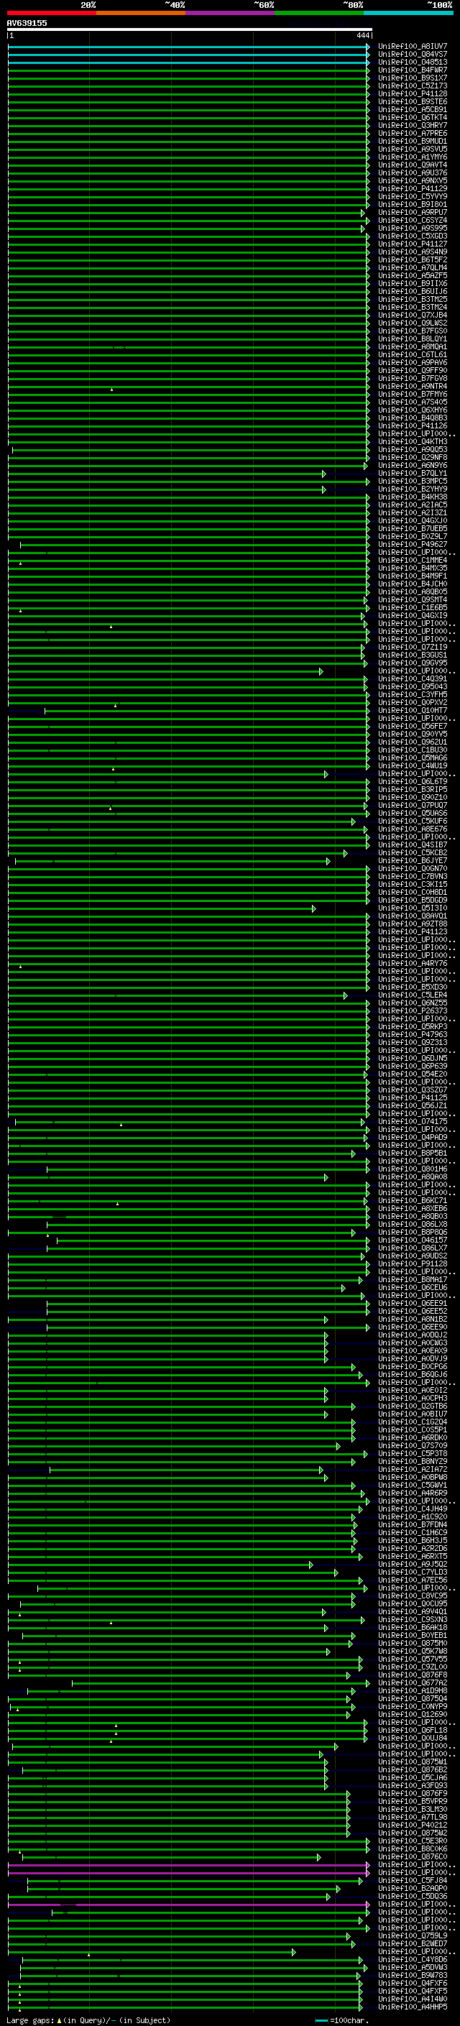Image resolution: width=460 pixels, height=2026 pixels.
Task: Select label UniRef100_B6JYE7
Action: point(413,860)
